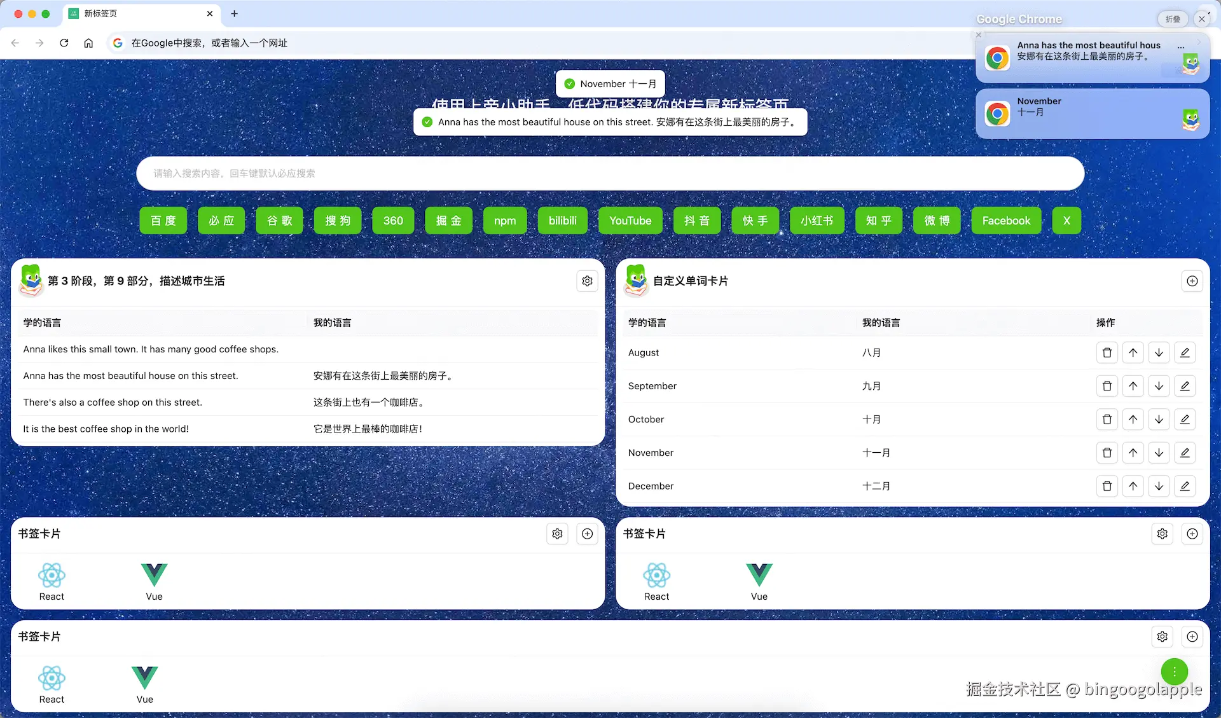Click the green floating action button
1221x718 pixels.
click(1174, 672)
